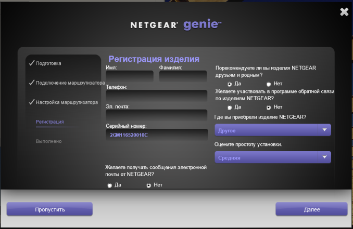Click the arrow on the Другое dropdown
This screenshot has height=229, width=353.
pos(324,130)
